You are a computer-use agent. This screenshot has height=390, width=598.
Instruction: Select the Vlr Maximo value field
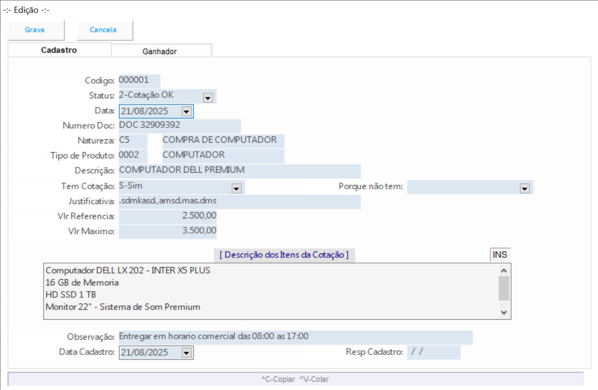[x=167, y=231]
